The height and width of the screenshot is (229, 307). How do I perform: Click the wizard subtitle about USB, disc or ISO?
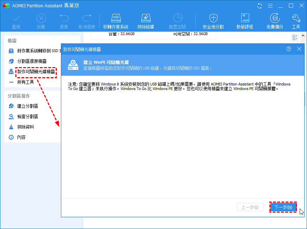pyautogui.click(x=148, y=68)
